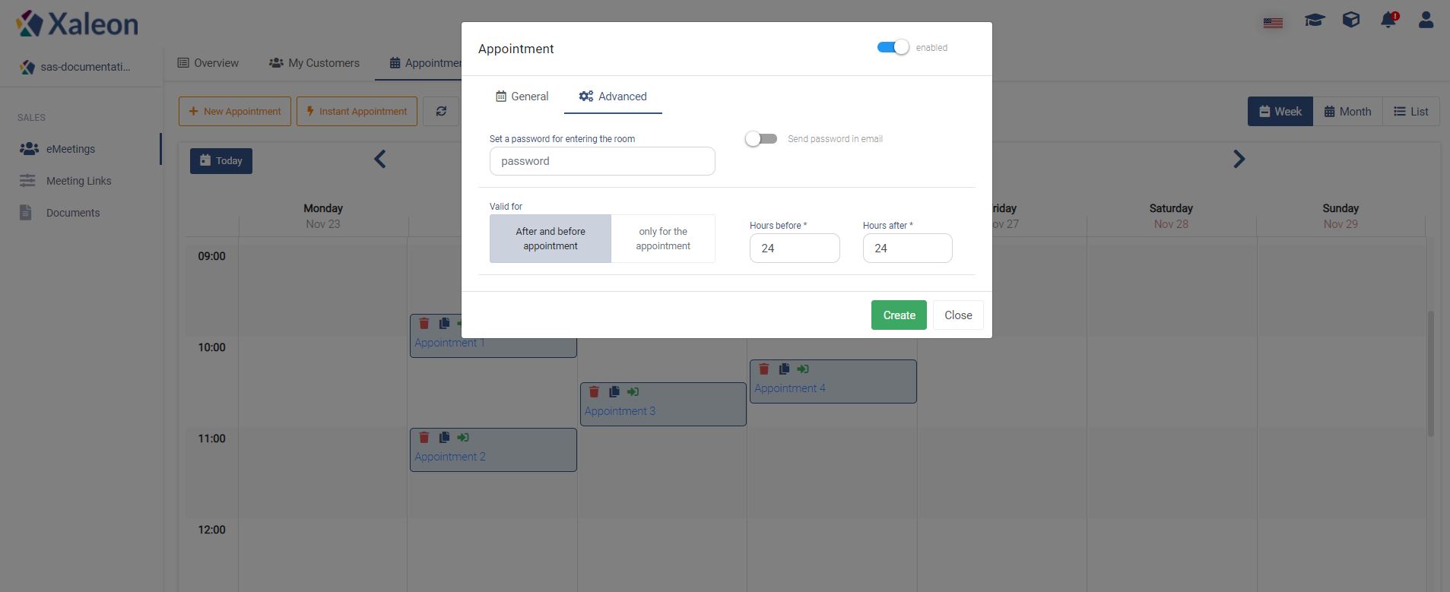Enable Send password in email switch

click(x=761, y=138)
